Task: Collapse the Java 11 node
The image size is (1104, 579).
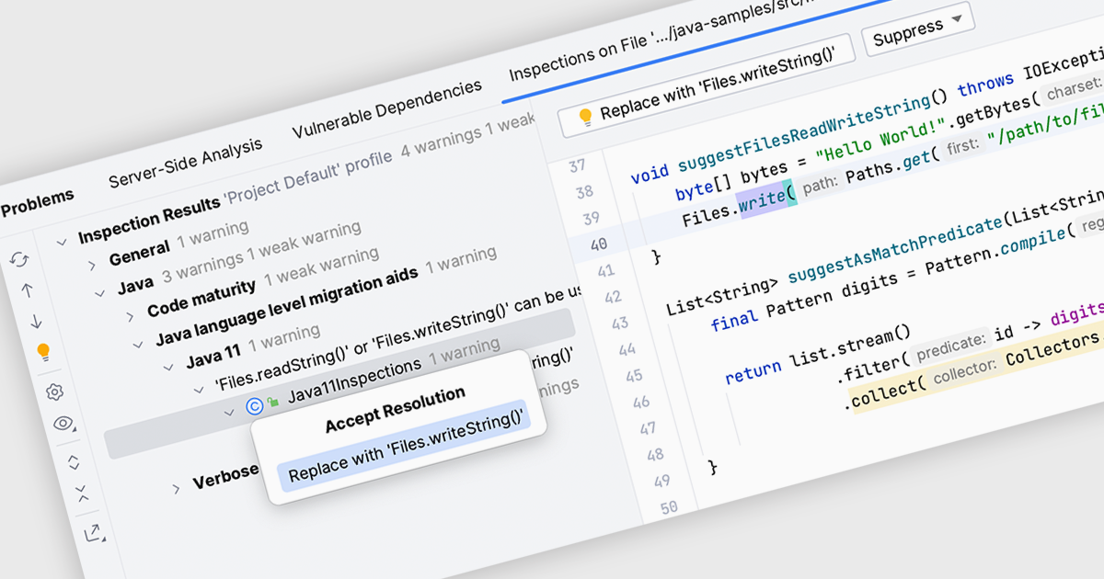Action: coord(167,367)
